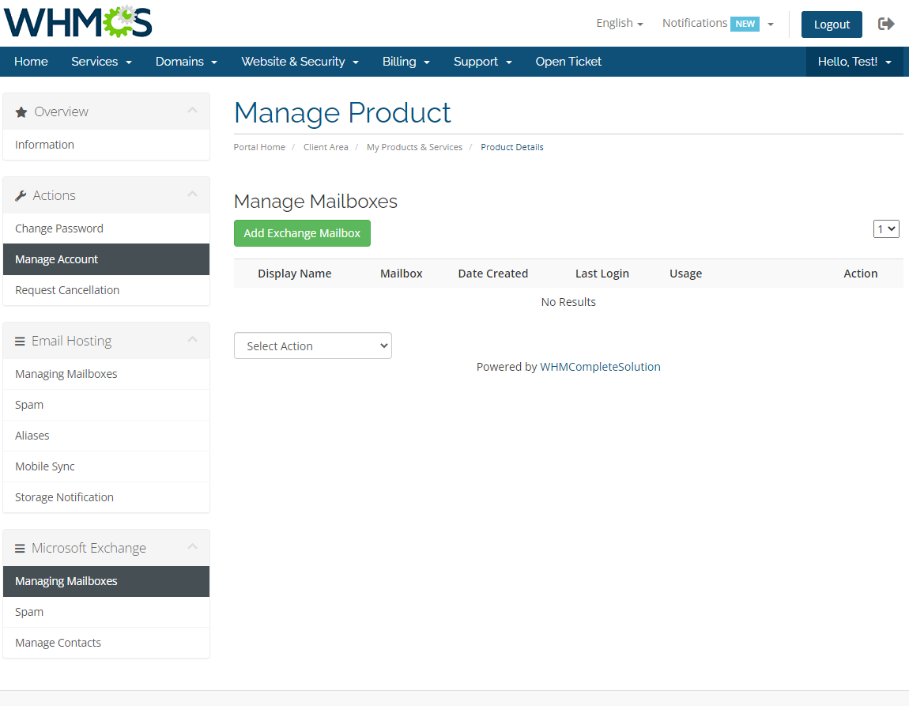909x706 pixels.
Task: Click the Usage column header
Action: pos(686,274)
